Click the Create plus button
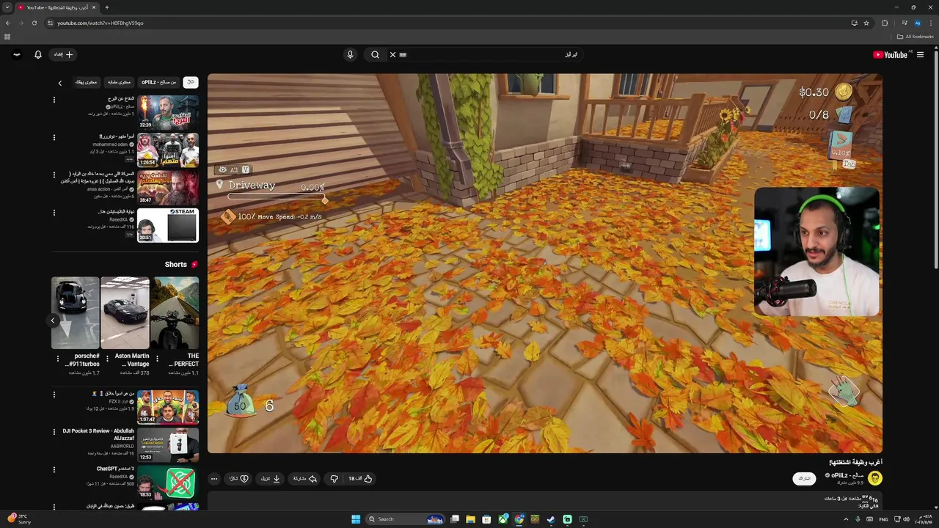Viewport: 939px width, 528px height. pyautogui.click(x=63, y=54)
